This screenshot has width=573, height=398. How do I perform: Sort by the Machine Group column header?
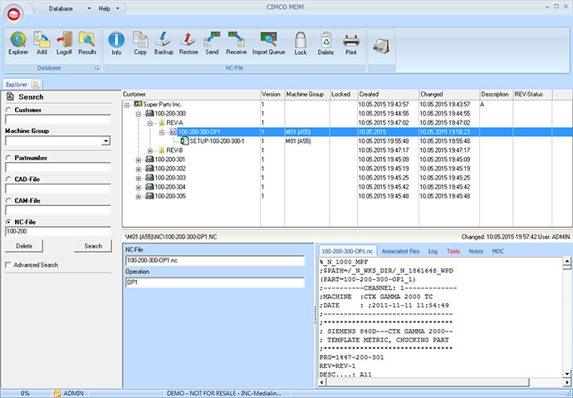click(x=307, y=94)
